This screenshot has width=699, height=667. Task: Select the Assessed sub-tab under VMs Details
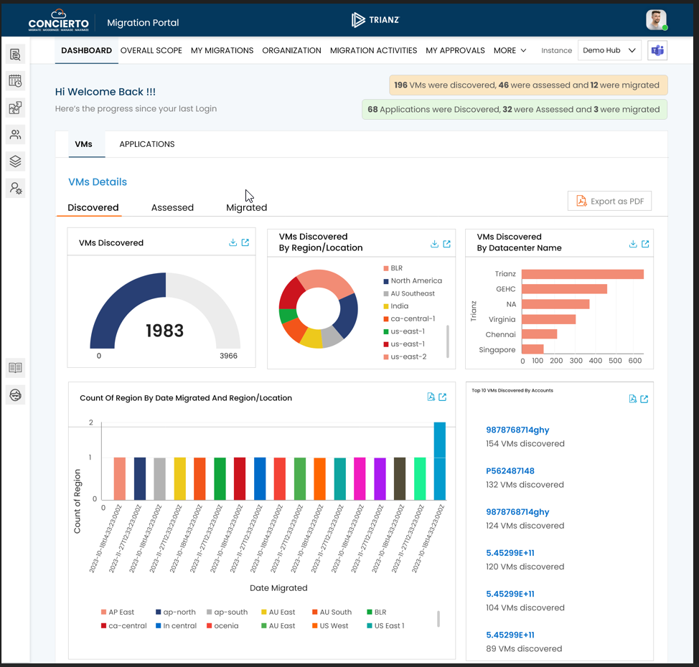click(x=172, y=207)
